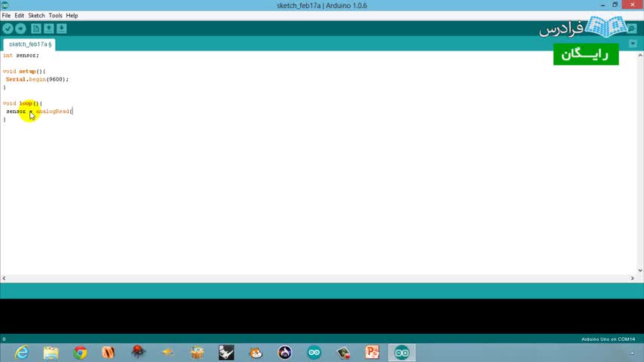Viewport: 644px width, 362px height.
Task: Click the vertical scrollbar up arrow
Action: point(640,55)
